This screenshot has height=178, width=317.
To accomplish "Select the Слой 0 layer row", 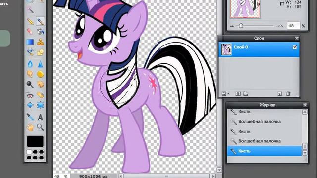I will (259, 49).
